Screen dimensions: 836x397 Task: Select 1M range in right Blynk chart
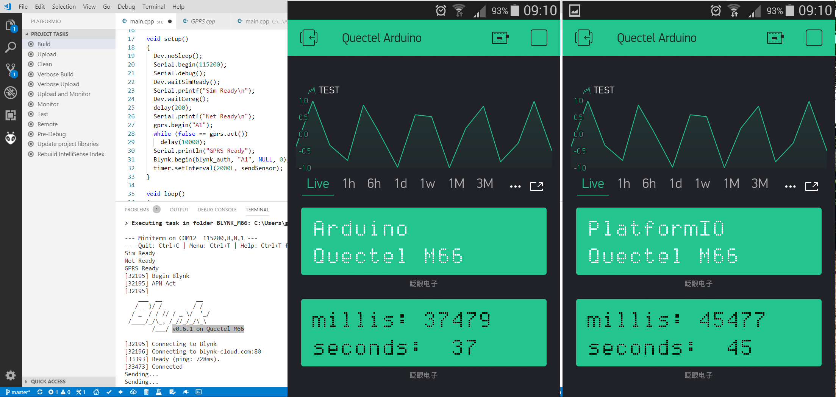731,184
